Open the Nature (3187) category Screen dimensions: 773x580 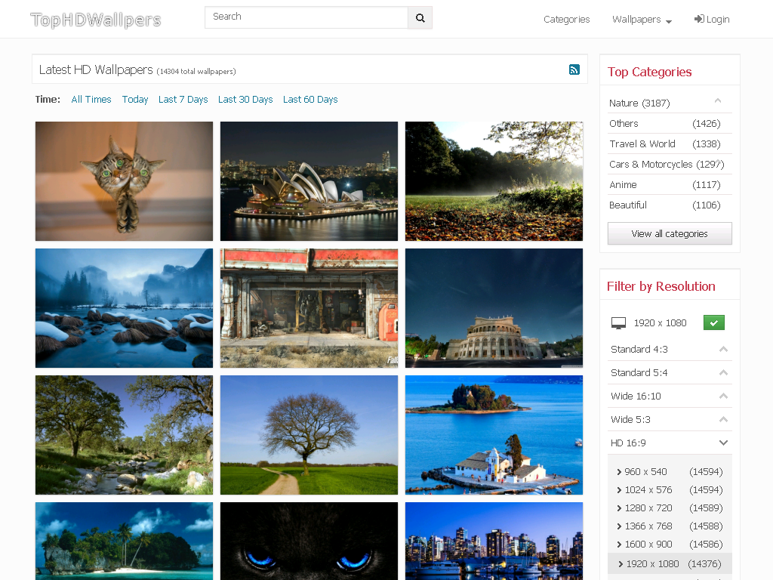click(x=639, y=103)
